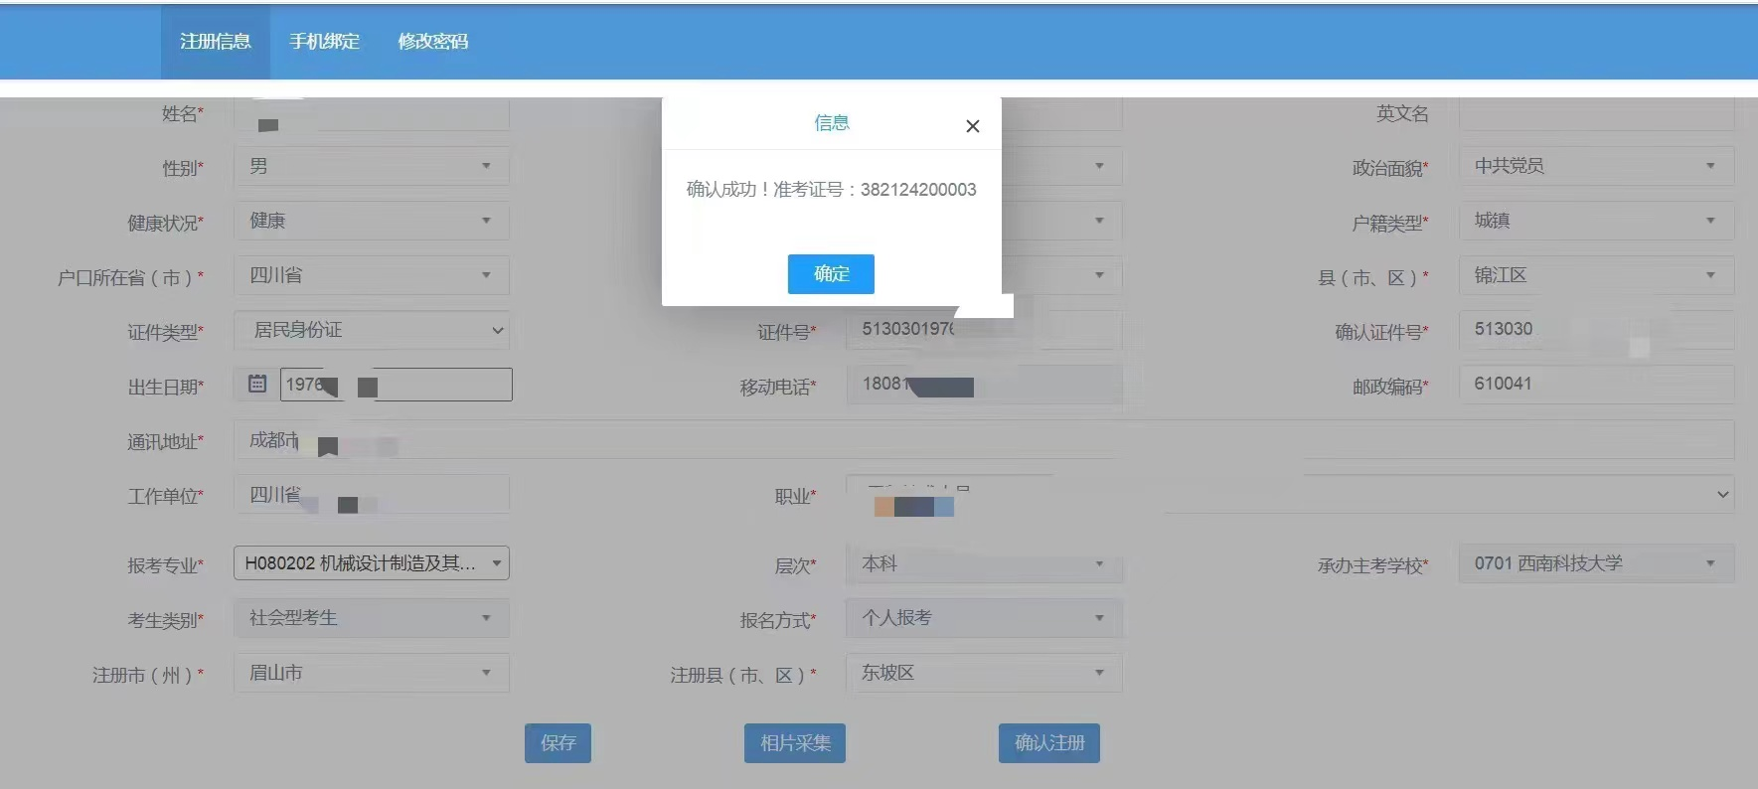Open the 健康状况 dropdown
This screenshot has width=1758, height=789.
coord(372,221)
